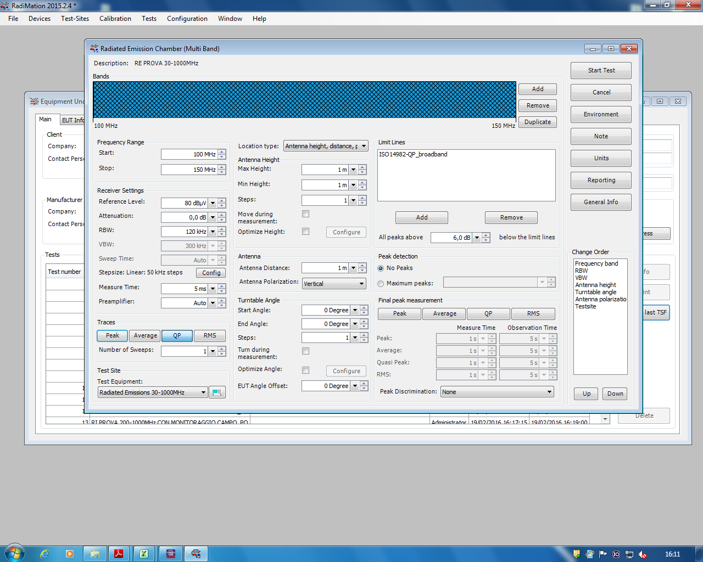Click the Action Center flag tray icon
Image resolution: width=703 pixels, height=562 pixels.
tap(603, 554)
